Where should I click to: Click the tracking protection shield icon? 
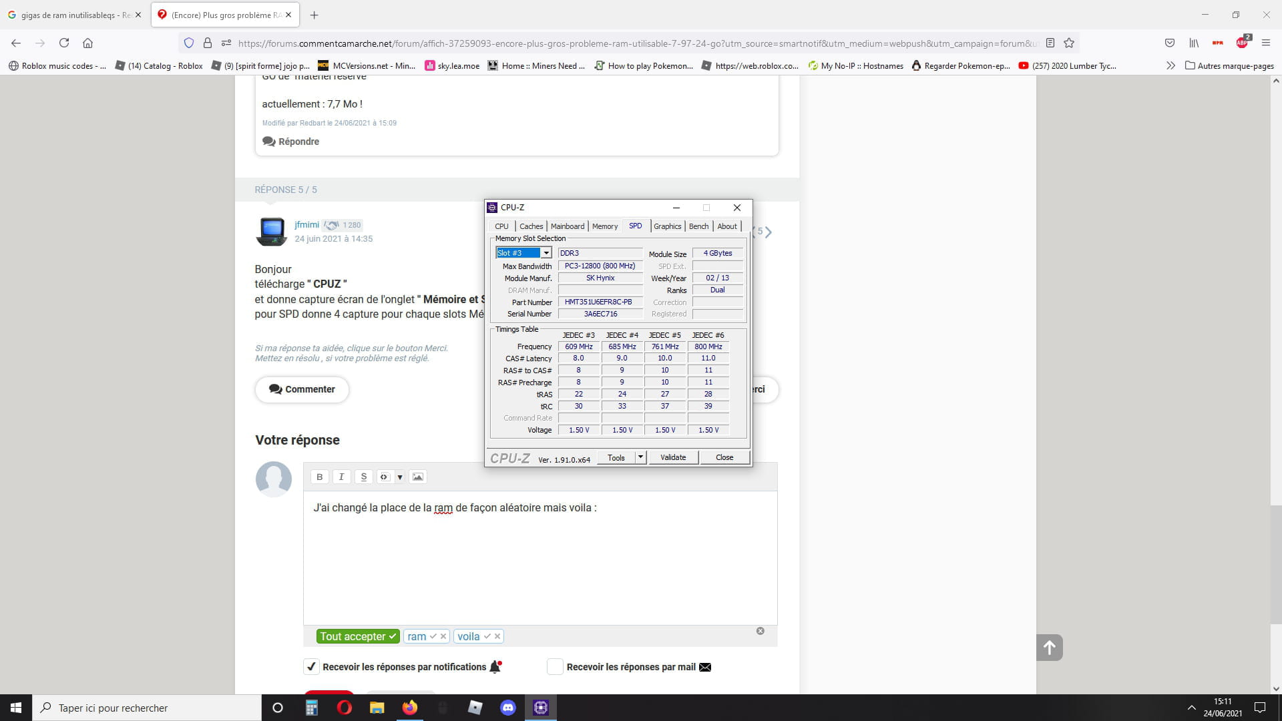coord(189,43)
